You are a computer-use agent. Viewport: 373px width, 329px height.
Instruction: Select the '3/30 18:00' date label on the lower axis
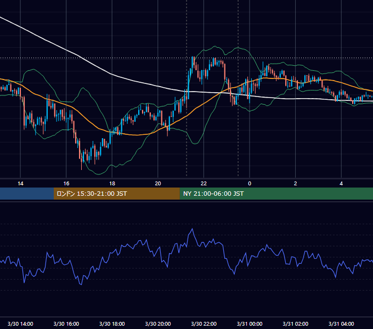pyautogui.click(x=112, y=324)
